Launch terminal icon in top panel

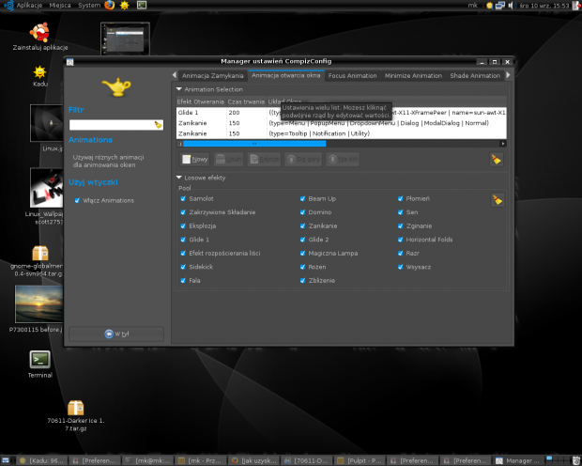[142, 6]
